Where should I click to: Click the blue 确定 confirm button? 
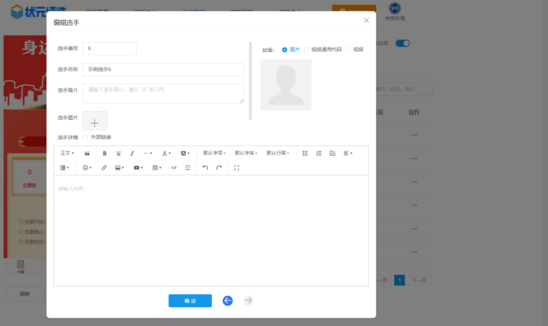[x=190, y=300]
